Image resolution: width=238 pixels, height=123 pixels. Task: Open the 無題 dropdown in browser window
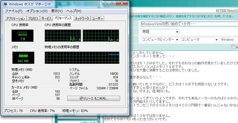point(160,32)
